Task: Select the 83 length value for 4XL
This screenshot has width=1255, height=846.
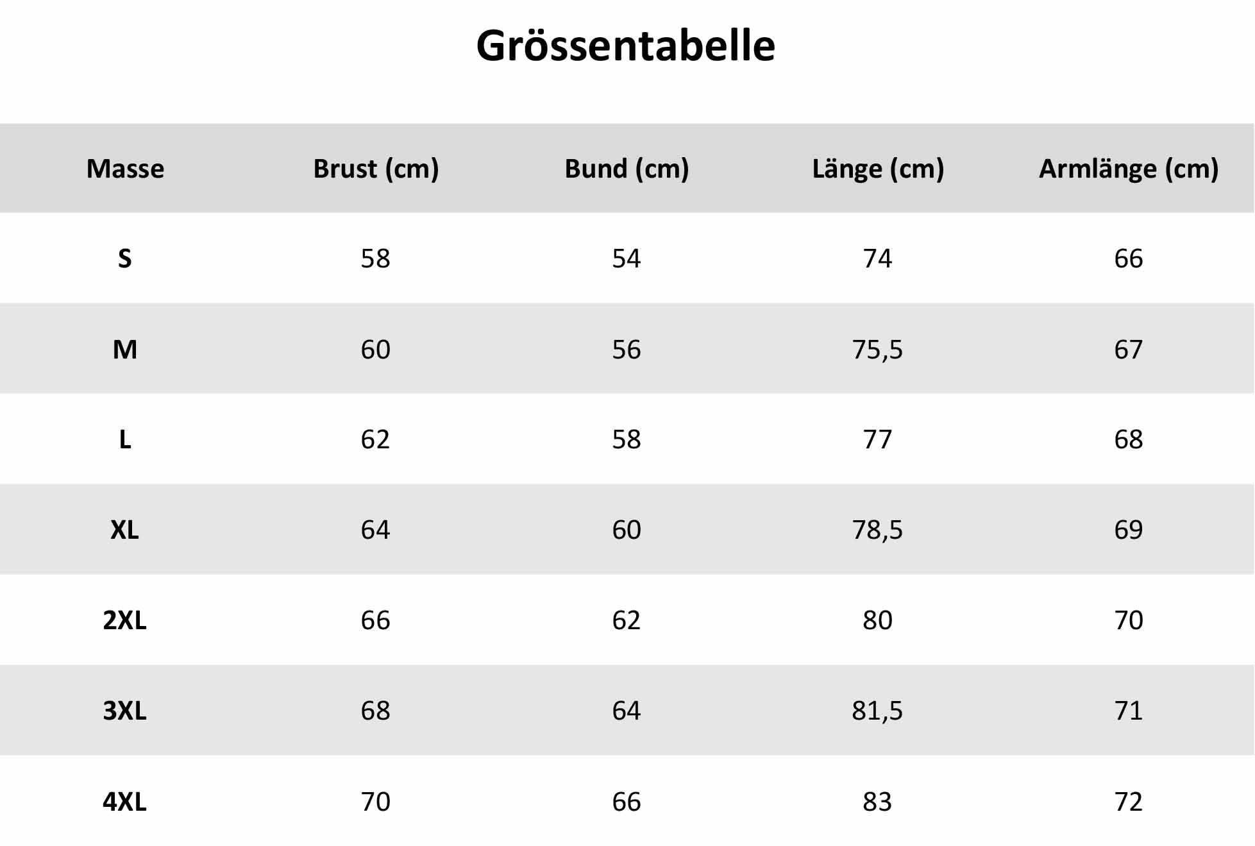Action: click(x=877, y=802)
